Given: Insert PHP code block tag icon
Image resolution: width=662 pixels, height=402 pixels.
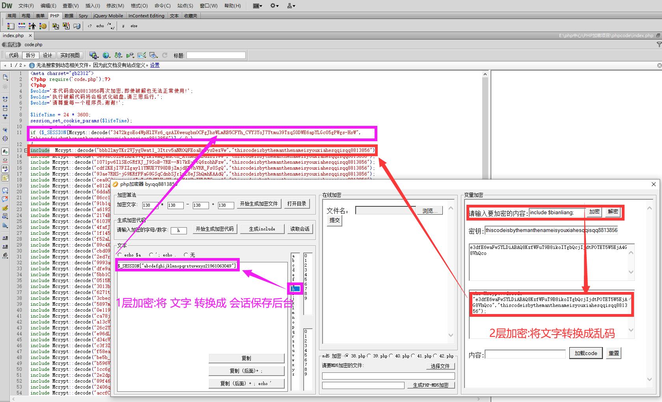Looking at the screenshot, I should point(90,26).
